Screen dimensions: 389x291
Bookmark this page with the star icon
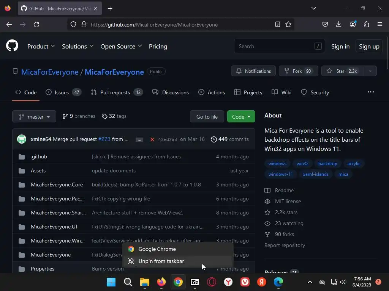[288, 24]
